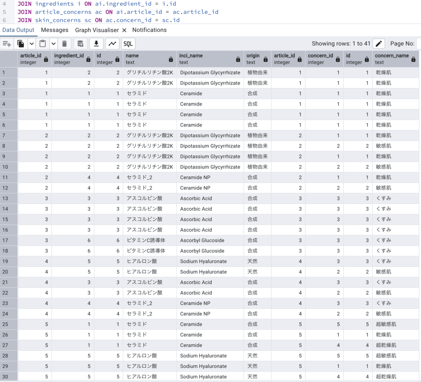Click グリチルリチン酸2K name cell in row 1
This screenshot has height=382, width=421.
(150, 72)
